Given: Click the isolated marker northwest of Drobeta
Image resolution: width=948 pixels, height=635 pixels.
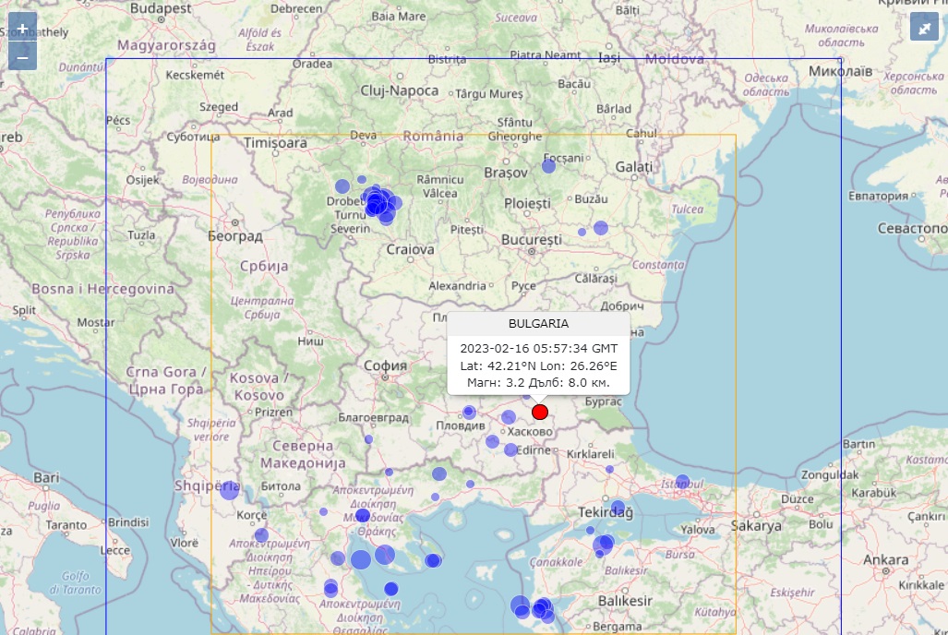Looking at the screenshot, I should tap(342, 186).
